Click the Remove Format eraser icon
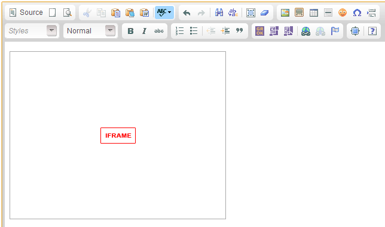 point(265,13)
